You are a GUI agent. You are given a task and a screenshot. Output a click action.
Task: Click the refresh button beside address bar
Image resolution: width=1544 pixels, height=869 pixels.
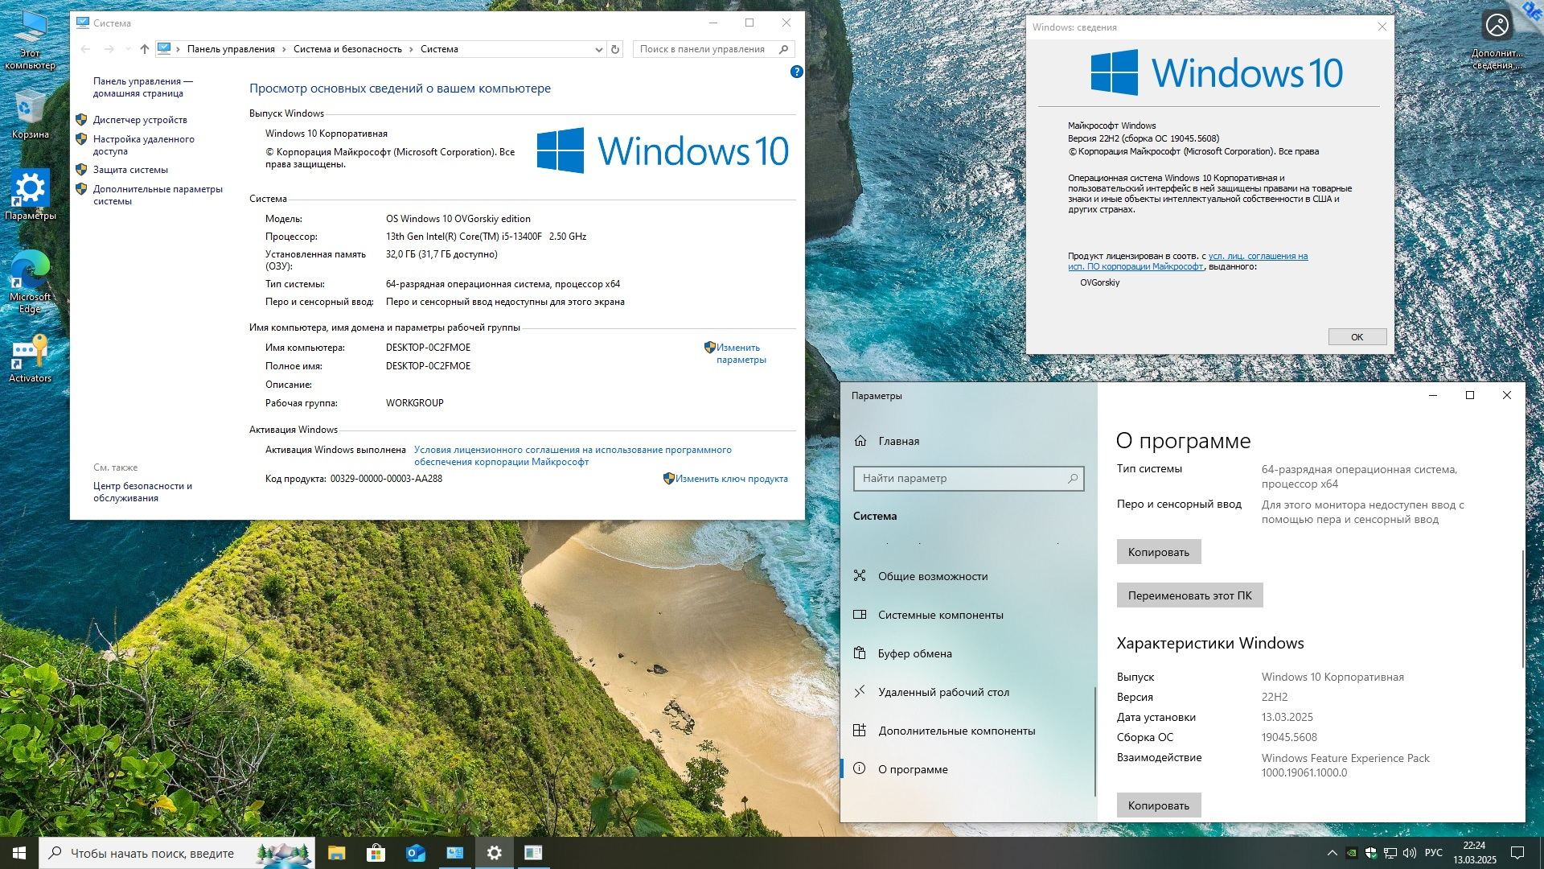pos(615,49)
